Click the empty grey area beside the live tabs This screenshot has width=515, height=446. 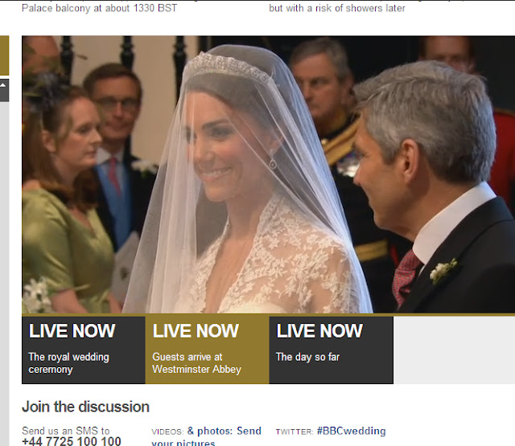(454, 350)
